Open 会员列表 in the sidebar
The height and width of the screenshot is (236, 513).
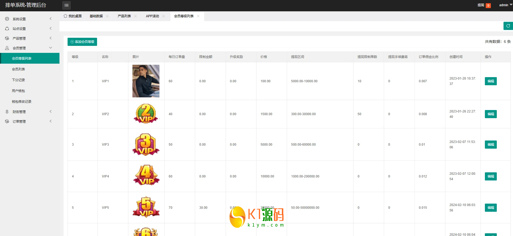tap(30, 69)
